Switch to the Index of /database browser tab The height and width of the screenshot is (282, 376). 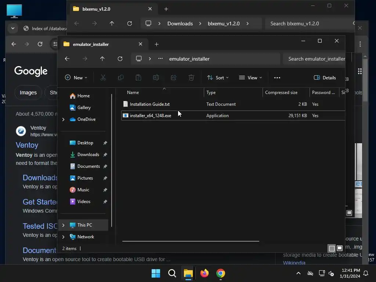pos(45,29)
